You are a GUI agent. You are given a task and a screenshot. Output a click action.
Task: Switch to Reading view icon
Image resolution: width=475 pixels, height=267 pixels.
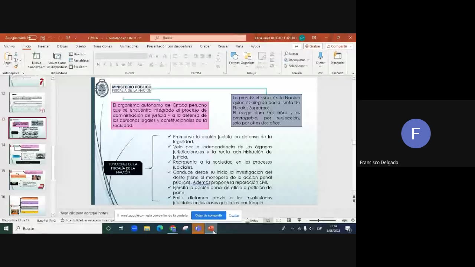click(289, 221)
